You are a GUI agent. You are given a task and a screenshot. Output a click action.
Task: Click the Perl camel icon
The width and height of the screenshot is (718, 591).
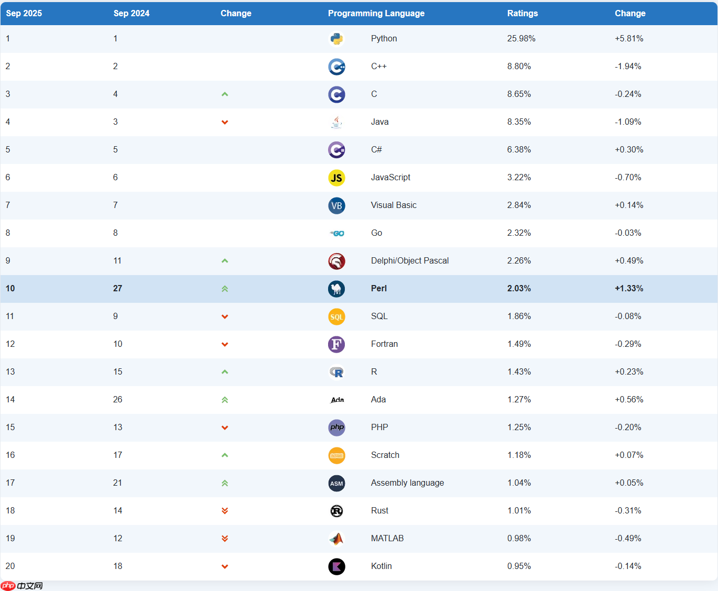(x=336, y=289)
